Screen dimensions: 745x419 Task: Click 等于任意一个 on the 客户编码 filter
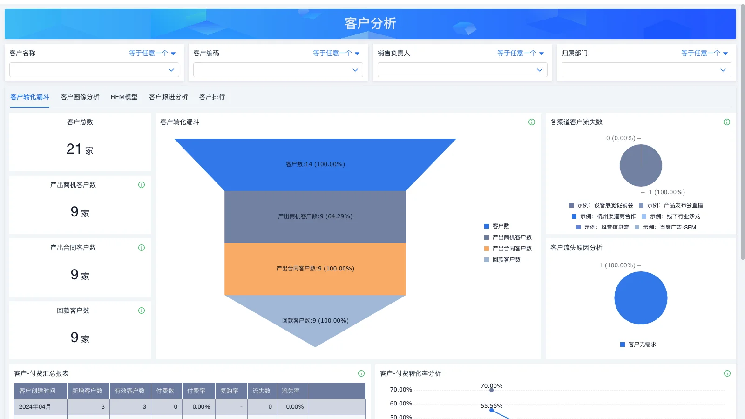coord(332,53)
